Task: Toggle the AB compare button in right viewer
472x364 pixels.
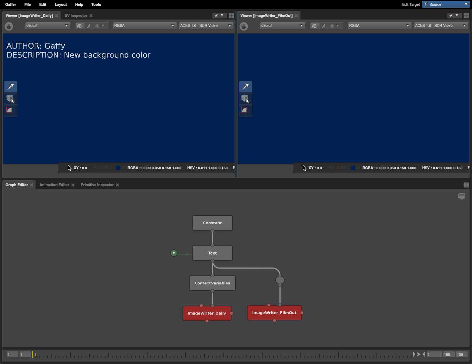Action: [x=314, y=26]
